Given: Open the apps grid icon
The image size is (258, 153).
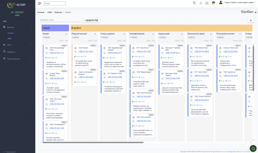Looking at the screenshot, I should [x=207, y=3].
